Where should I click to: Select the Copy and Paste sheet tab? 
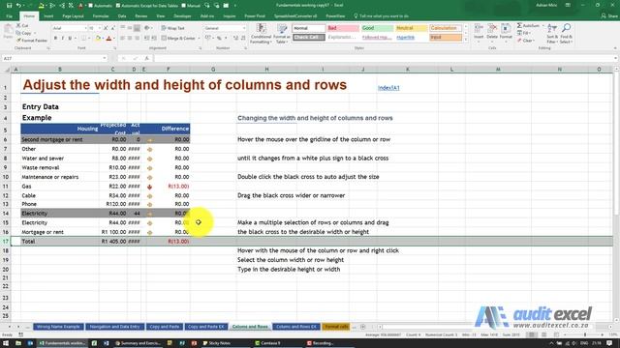click(x=164, y=327)
